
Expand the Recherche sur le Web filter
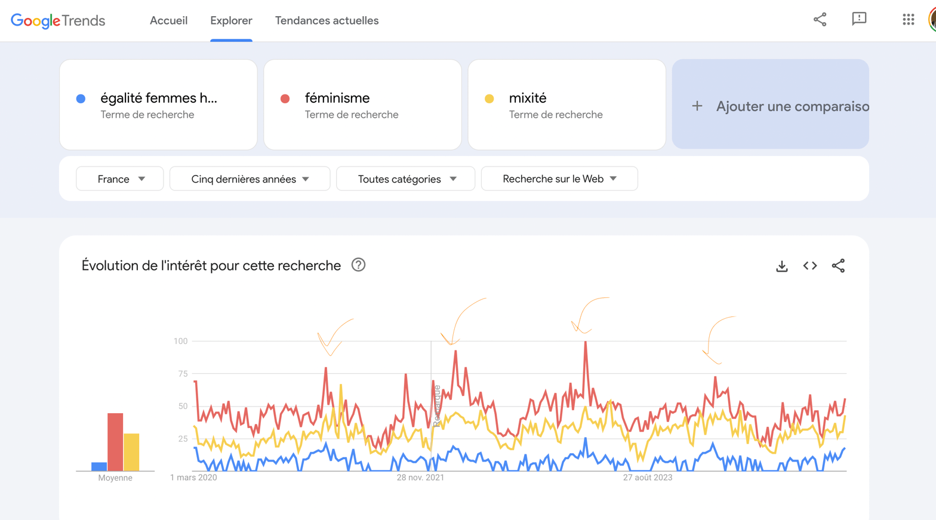[559, 179]
